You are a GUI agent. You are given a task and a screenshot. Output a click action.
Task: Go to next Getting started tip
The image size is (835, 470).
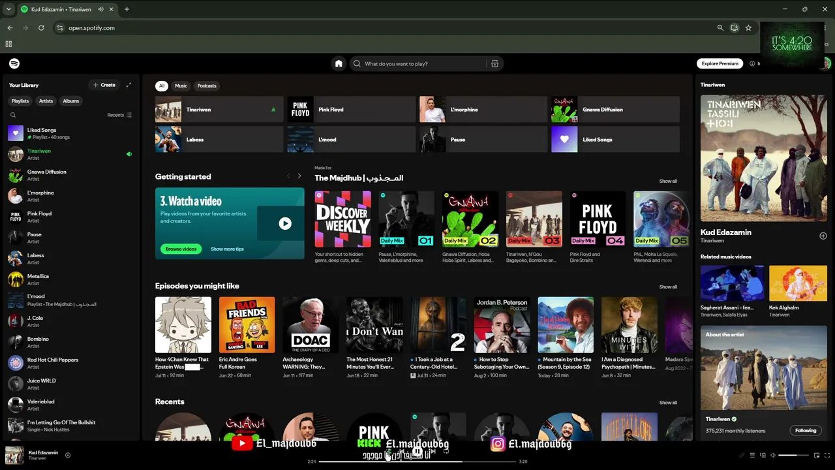click(299, 176)
